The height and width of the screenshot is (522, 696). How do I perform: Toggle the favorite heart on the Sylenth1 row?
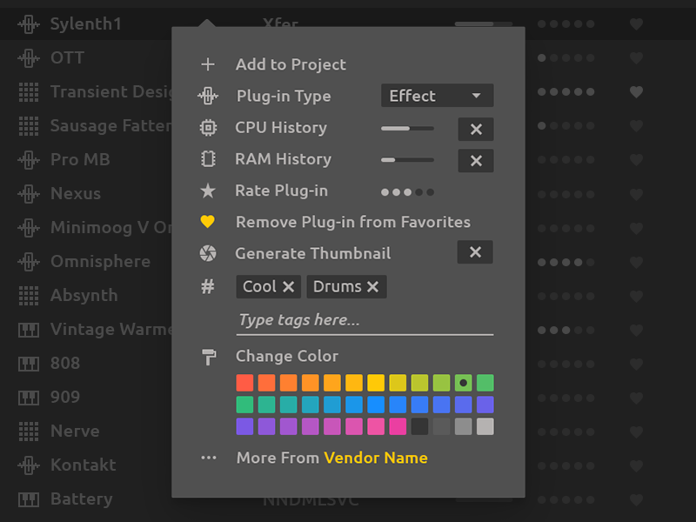click(x=636, y=23)
